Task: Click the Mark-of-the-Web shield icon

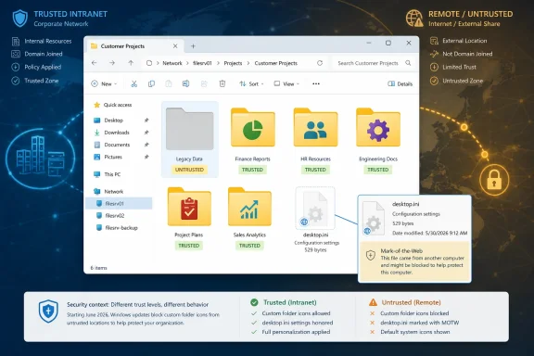Action: click(x=371, y=255)
